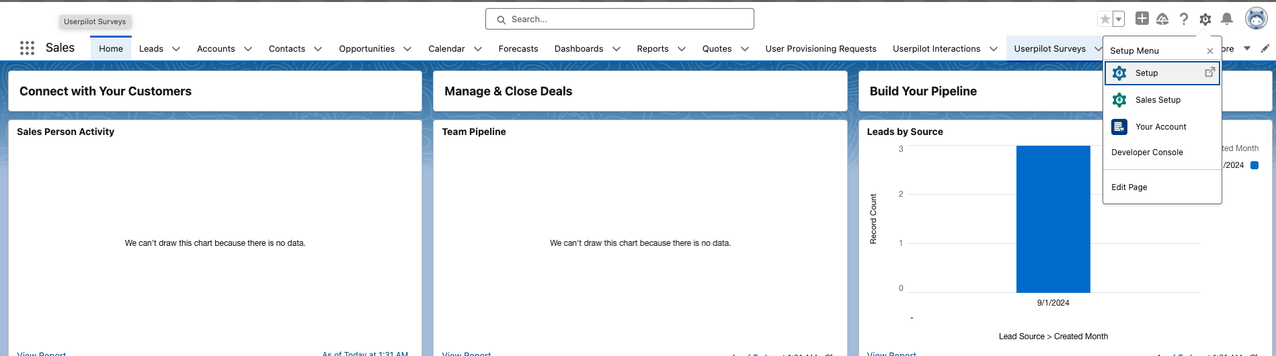Open the Trailhead guidance center icon
Viewport: 1276px width, 356px height.
click(x=1162, y=19)
